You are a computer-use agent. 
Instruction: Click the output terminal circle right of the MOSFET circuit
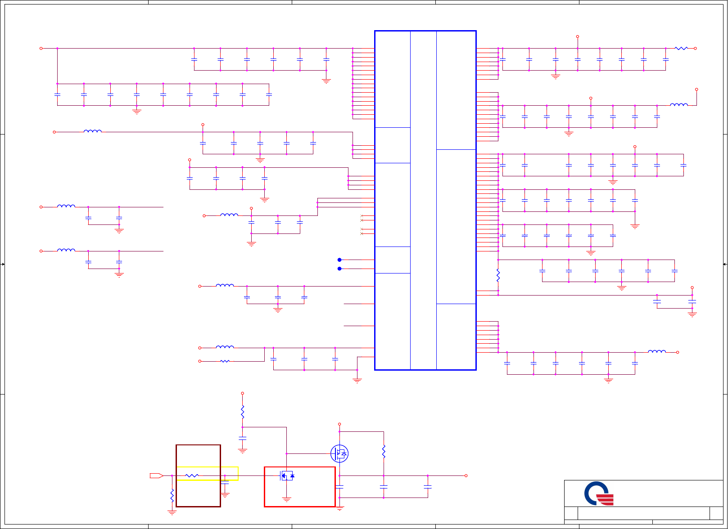[x=466, y=475]
